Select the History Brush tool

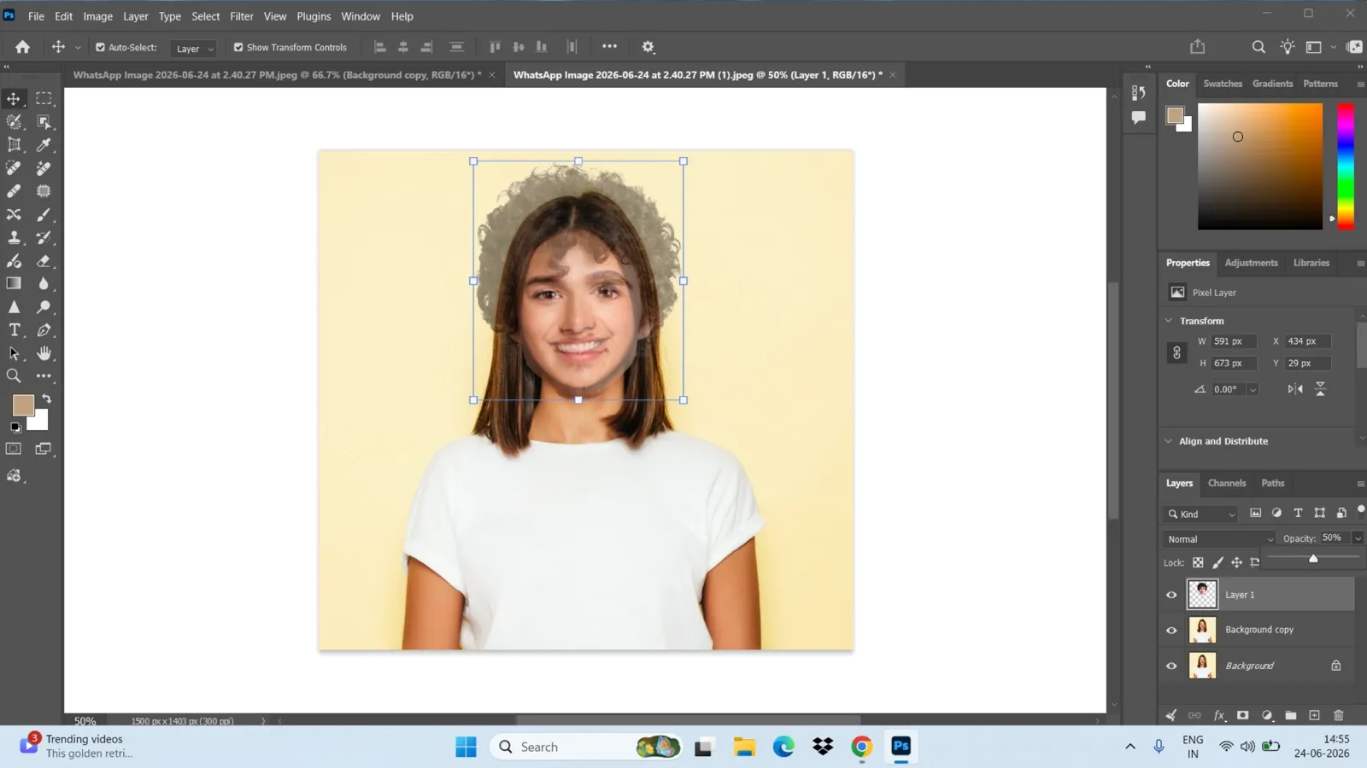[44, 237]
